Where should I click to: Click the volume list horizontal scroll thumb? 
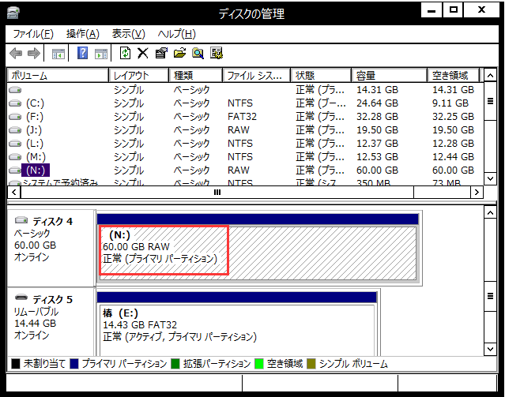(217, 193)
